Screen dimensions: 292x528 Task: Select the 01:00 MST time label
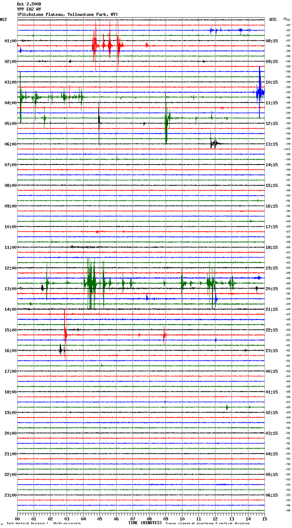click(x=11, y=41)
